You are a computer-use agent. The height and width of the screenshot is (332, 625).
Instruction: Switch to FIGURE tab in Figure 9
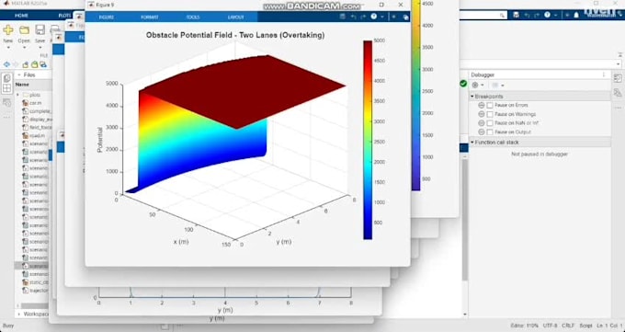107,17
